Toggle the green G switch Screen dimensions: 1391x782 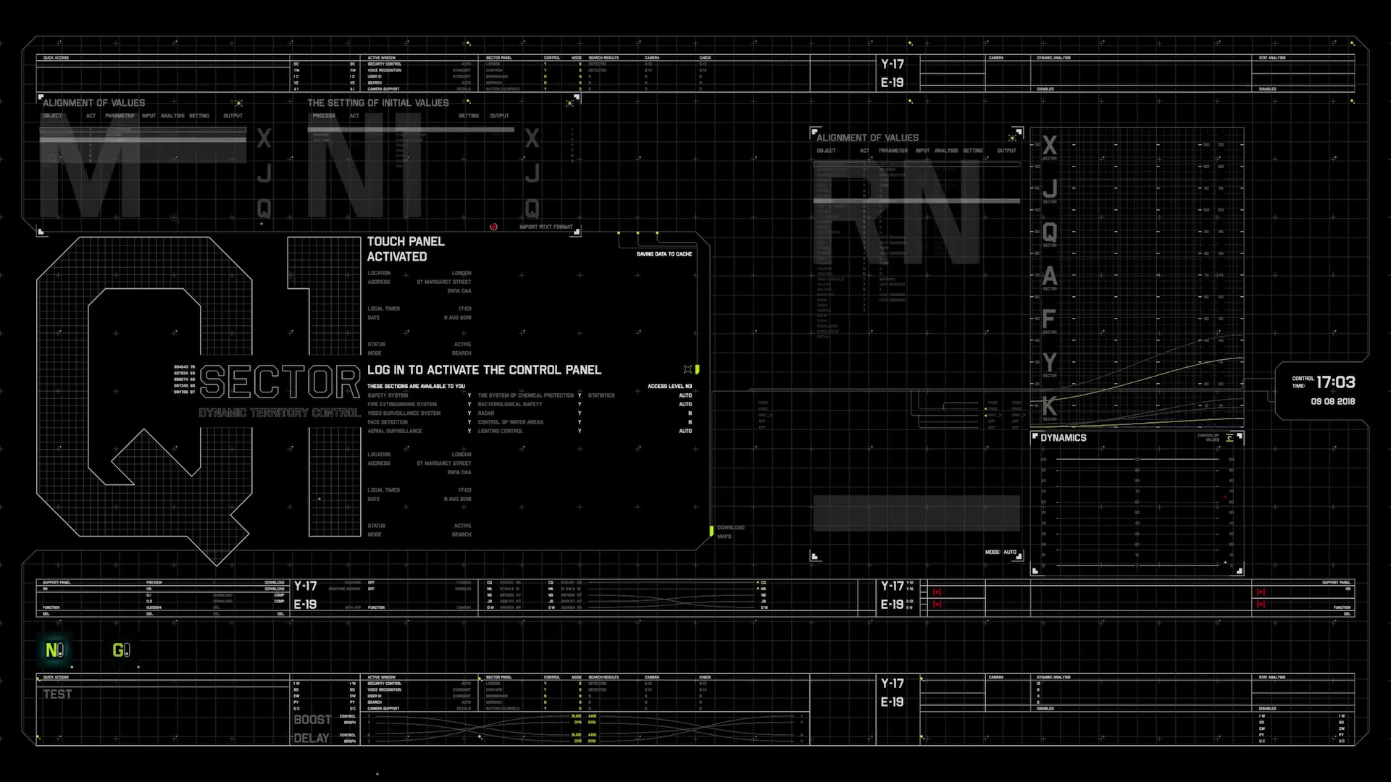[x=121, y=650]
